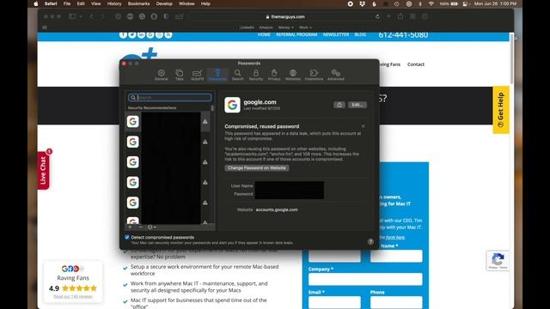Screen dimensions: 550x309
Task: Click the Wi-Fi status icon
Action: (x=431, y=3)
